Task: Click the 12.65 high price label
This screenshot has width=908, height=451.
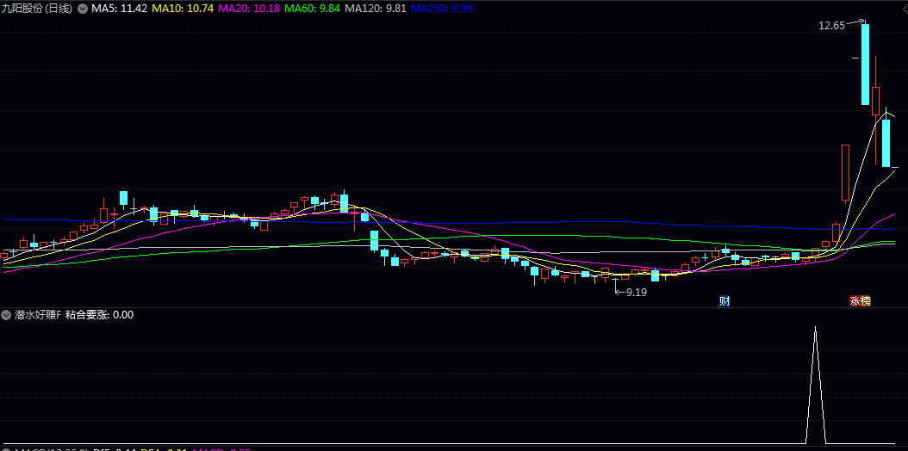Action: pos(831,25)
